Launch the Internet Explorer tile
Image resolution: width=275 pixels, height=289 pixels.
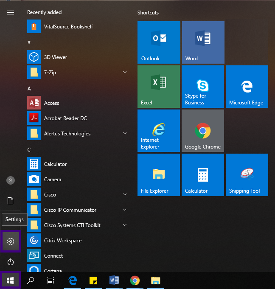[x=159, y=131]
